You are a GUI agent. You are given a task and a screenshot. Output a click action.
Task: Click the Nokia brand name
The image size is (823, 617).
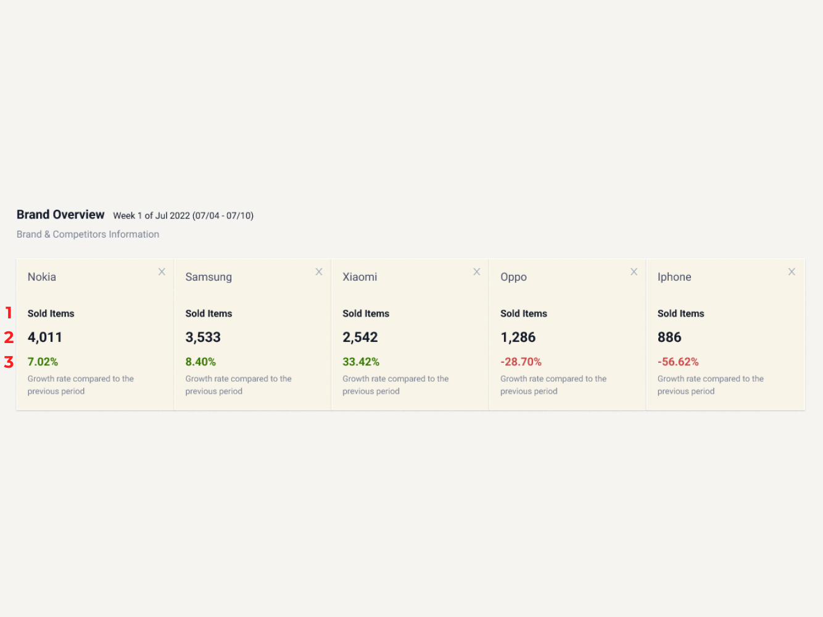pyautogui.click(x=42, y=277)
